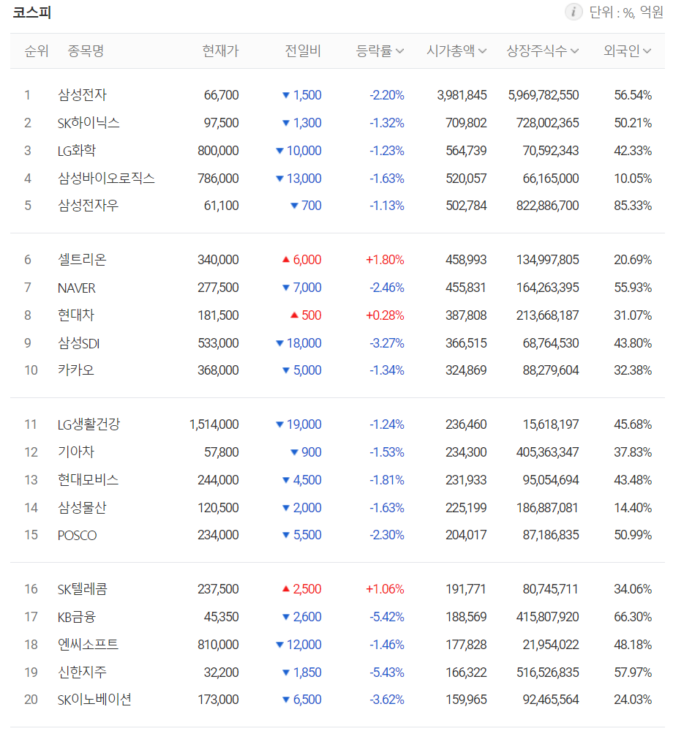Screen dimensions: 684x734
Task: Sort by 등락률 column dropdown
Action: (380, 50)
